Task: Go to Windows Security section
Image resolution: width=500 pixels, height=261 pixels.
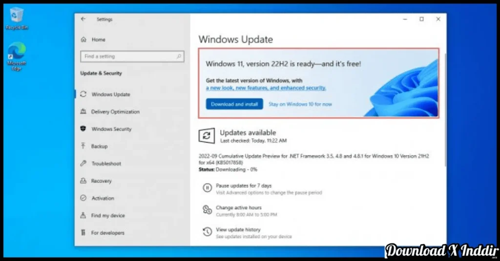Action: 111,129
